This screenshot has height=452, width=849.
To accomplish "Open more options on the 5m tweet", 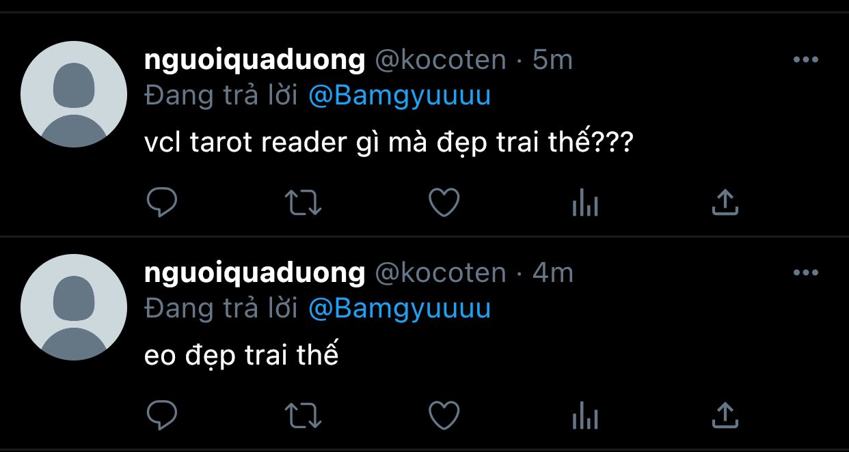I will 806,60.
